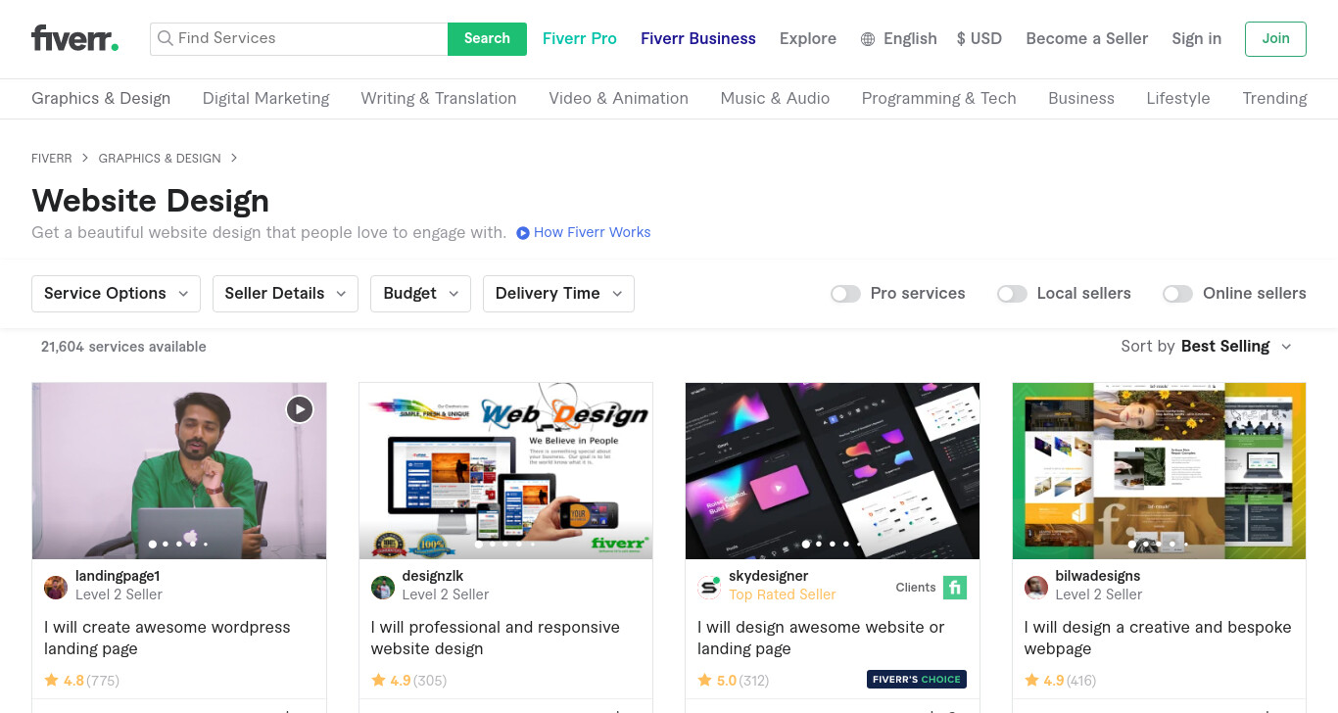Image resolution: width=1338 pixels, height=713 pixels.
Task: Open 'I will professional and responsive website design'
Action: (x=495, y=638)
